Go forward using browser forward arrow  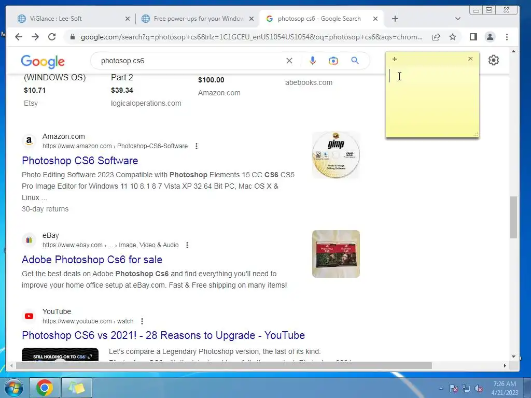[x=35, y=37]
